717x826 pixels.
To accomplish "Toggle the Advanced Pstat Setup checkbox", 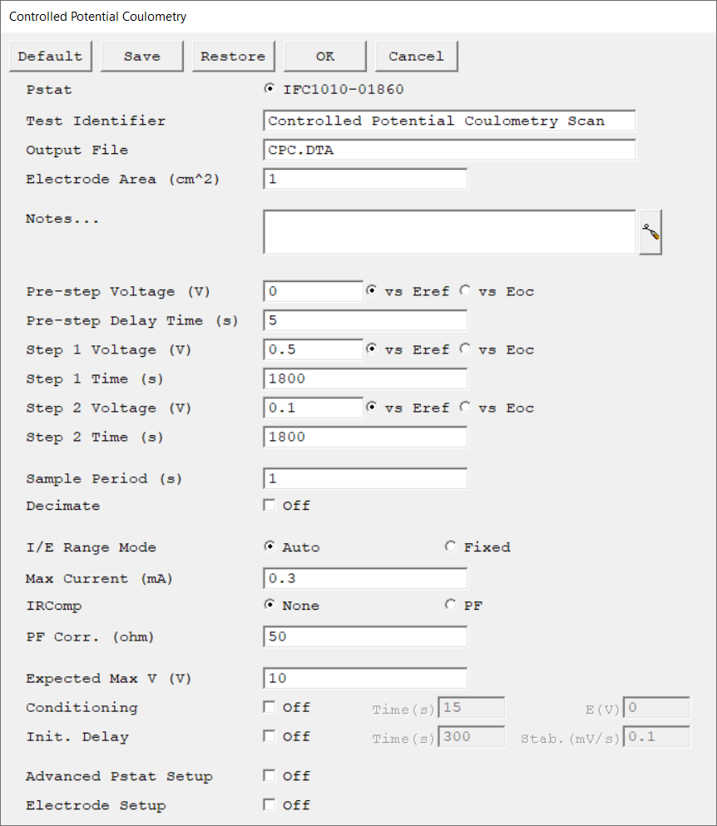I will (269, 775).
